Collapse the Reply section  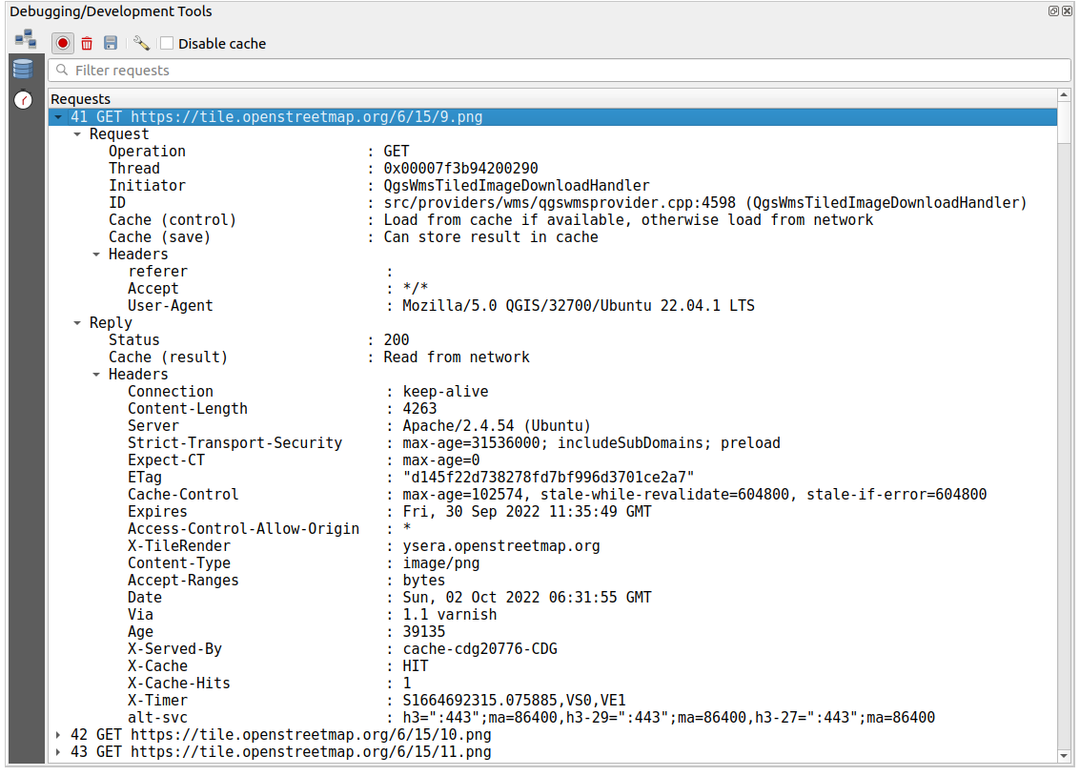[77, 322]
